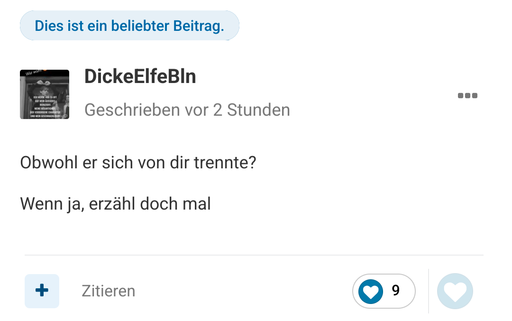The height and width of the screenshot is (321, 512).
Task: Click the blue heart icon in the likes counter
Action: click(371, 291)
